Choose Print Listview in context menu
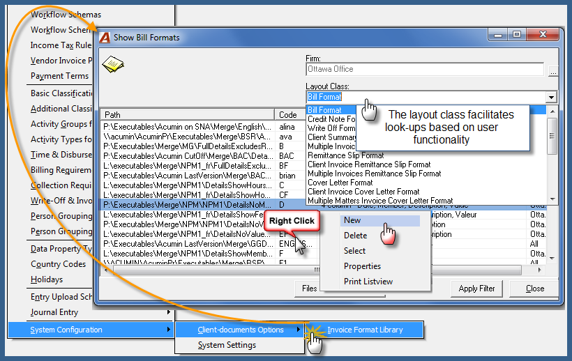The height and width of the screenshot is (361, 572). [368, 282]
